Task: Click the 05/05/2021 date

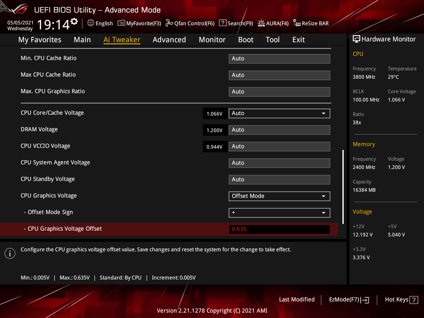Action: point(20,23)
